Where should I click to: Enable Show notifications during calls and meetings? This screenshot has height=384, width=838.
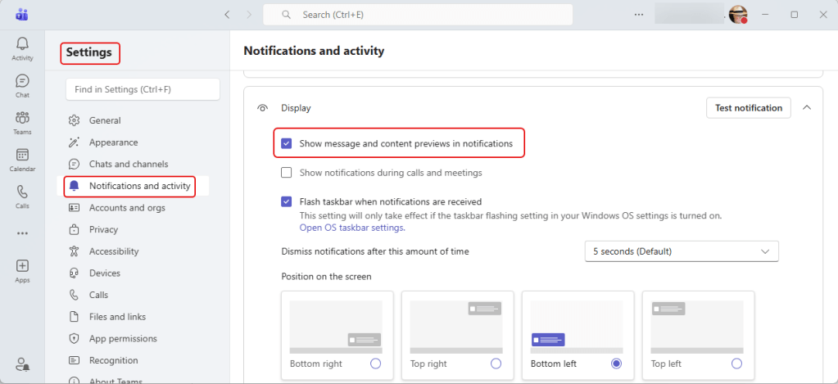(x=287, y=173)
